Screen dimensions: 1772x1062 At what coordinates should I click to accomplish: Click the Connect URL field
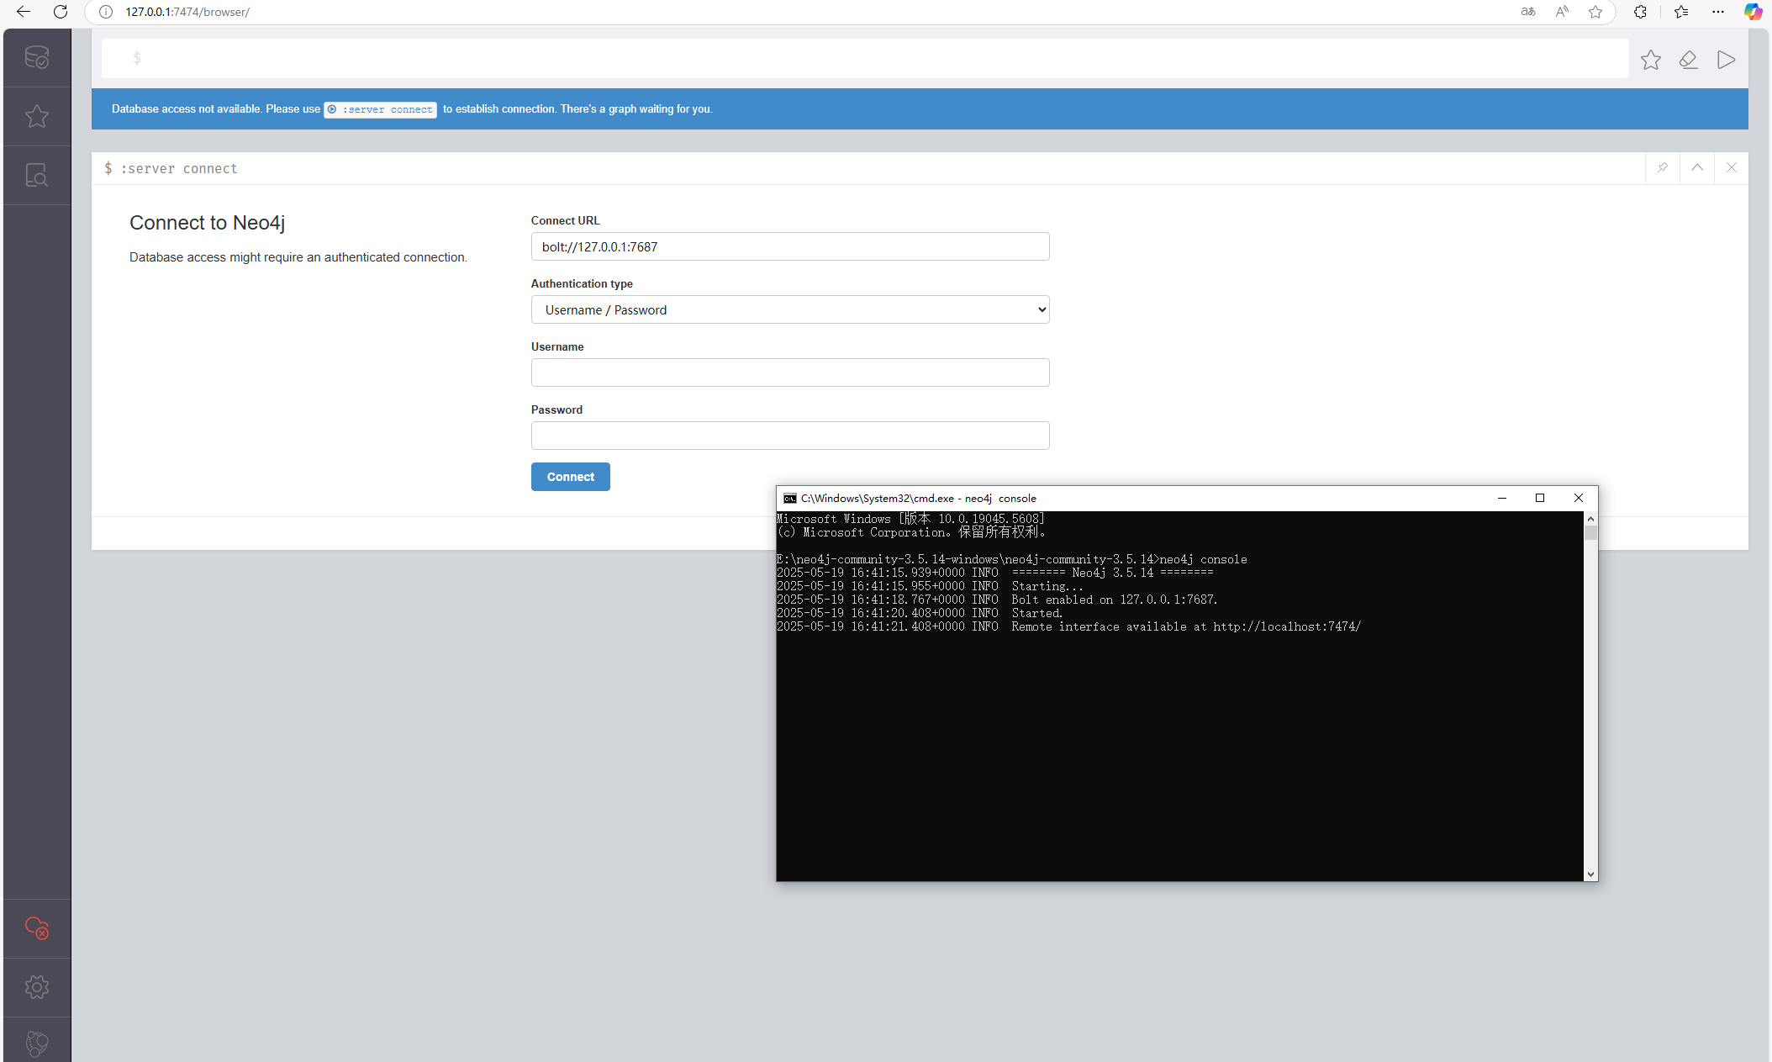tap(790, 246)
